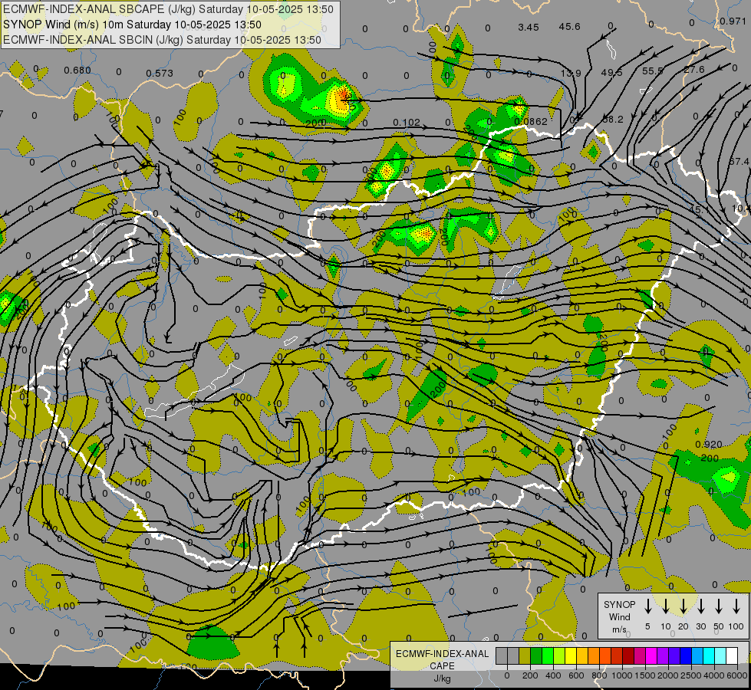Select the pure blue swatch left of 2500

685,656
